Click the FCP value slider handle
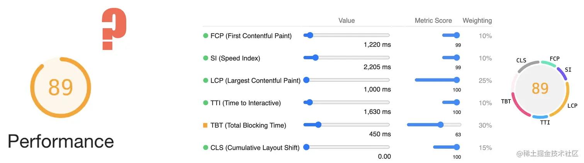The height and width of the screenshot is (163, 584). pos(310,36)
